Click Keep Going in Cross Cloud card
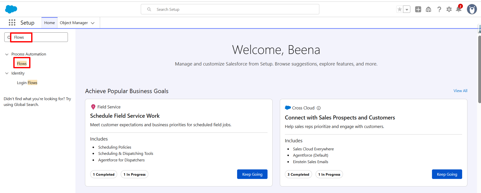 click(447, 174)
